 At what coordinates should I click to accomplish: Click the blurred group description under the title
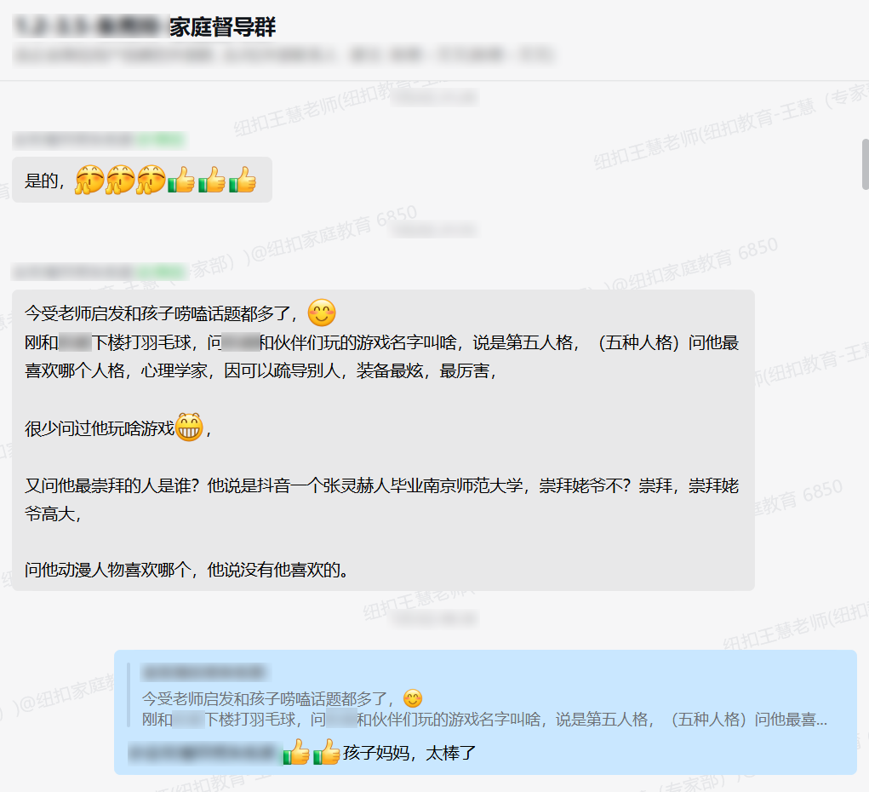point(283,55)
